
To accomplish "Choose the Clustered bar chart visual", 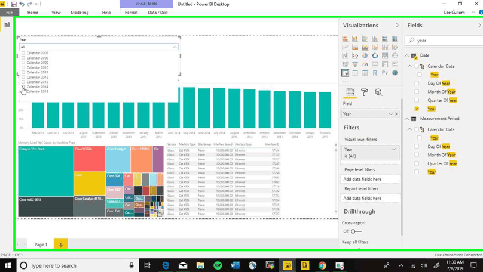I will pyautogui.click(x=365, y=39).
